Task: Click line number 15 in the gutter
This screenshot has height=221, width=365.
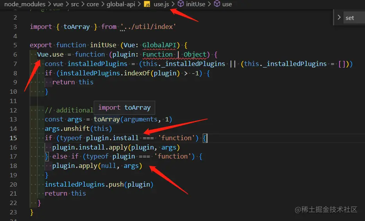Action: (13, 138)
